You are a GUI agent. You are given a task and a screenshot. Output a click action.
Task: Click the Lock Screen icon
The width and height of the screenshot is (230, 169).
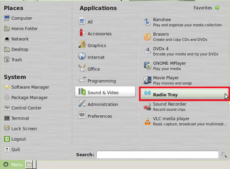[x=7, y=128]
